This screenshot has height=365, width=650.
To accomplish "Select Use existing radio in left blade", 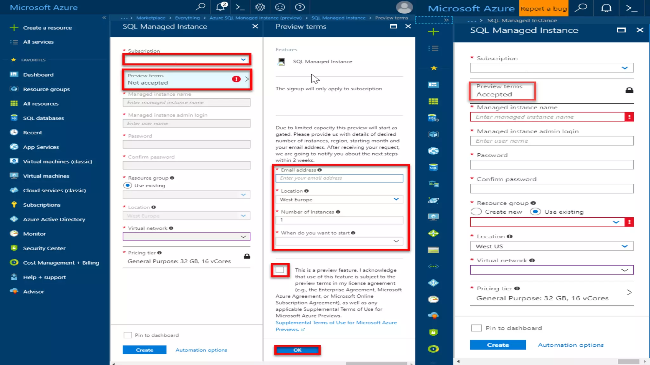I will (x=128, y=185).
